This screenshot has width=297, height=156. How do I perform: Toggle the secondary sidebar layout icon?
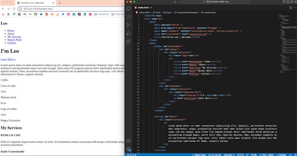coord(292,2)
